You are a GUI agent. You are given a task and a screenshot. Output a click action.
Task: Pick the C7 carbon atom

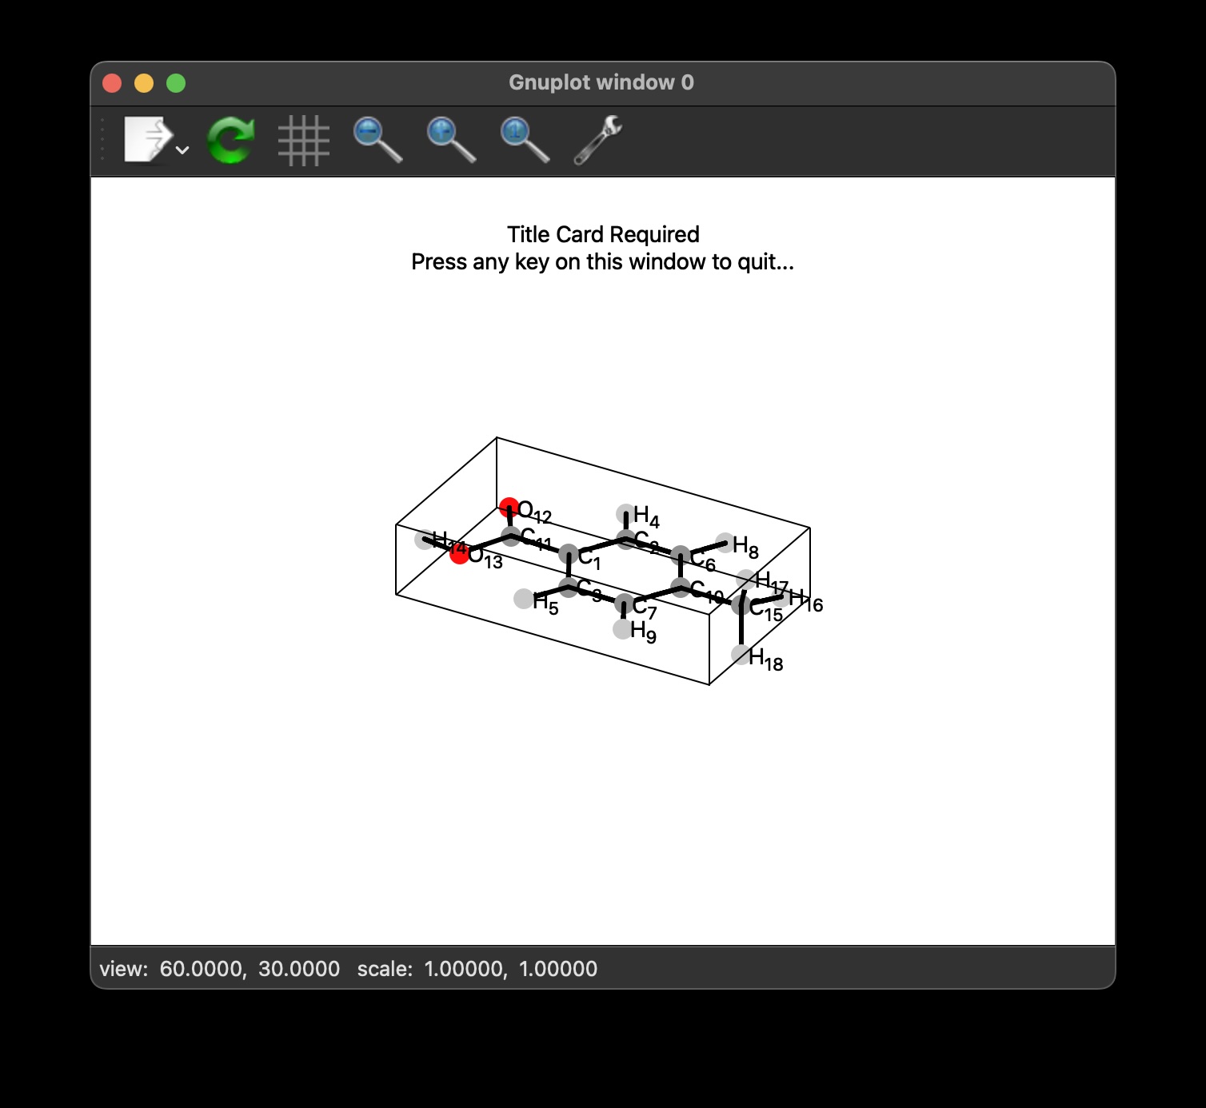coord(625,604)
